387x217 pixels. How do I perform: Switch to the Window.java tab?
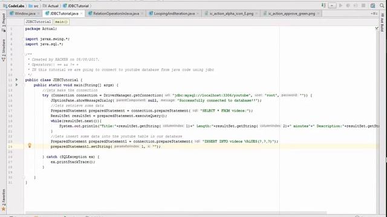point(25,13)
